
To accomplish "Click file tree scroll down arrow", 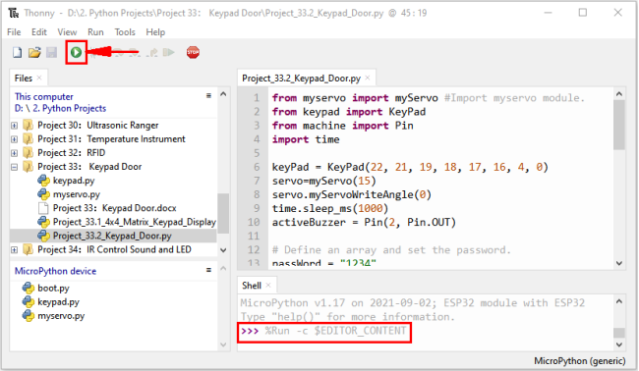I will [x=223, y=250].
